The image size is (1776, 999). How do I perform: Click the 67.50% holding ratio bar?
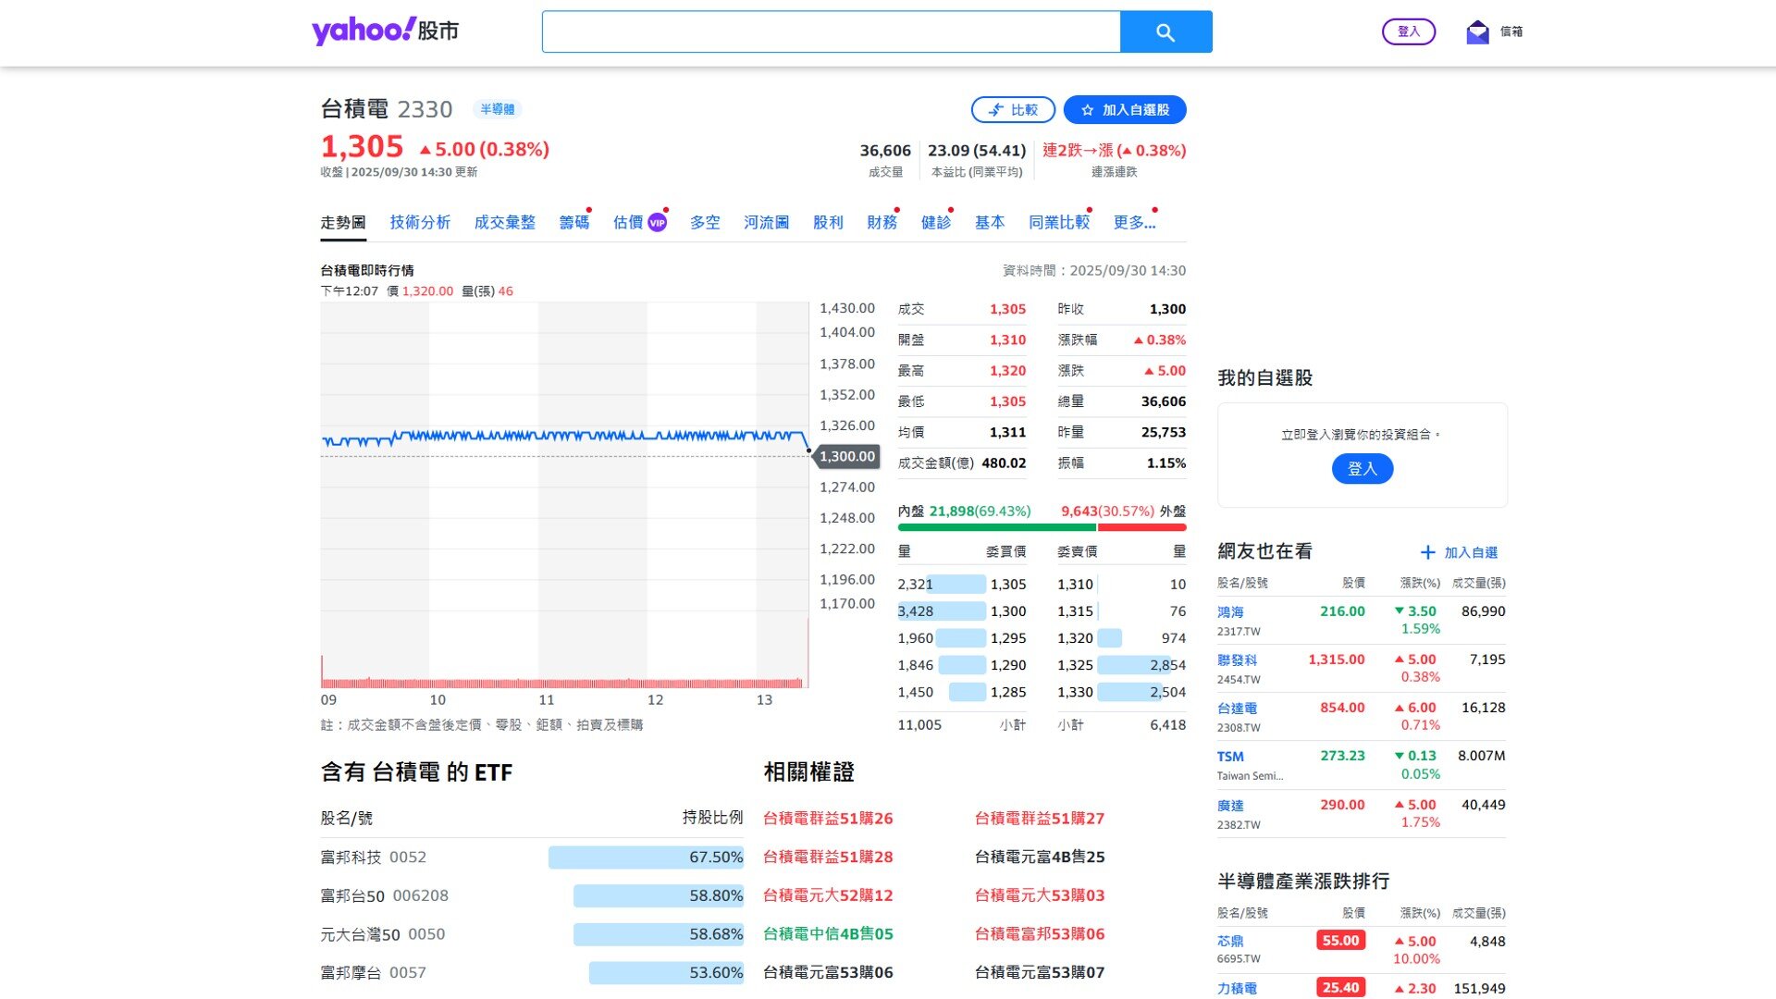click(646, 857)
